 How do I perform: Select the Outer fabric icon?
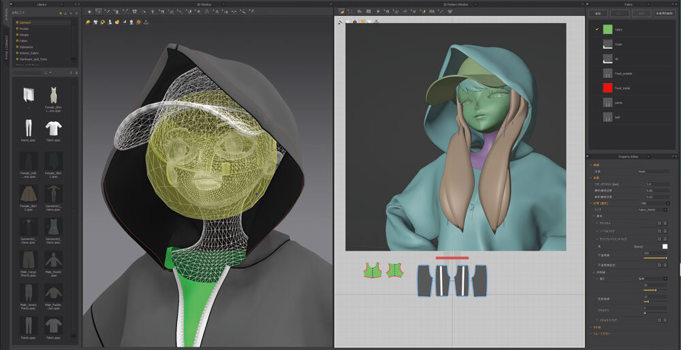tap(607, 44)
